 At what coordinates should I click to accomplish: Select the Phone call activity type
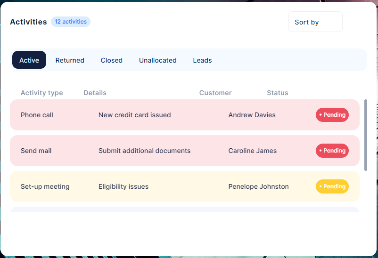tap(37, 115)
